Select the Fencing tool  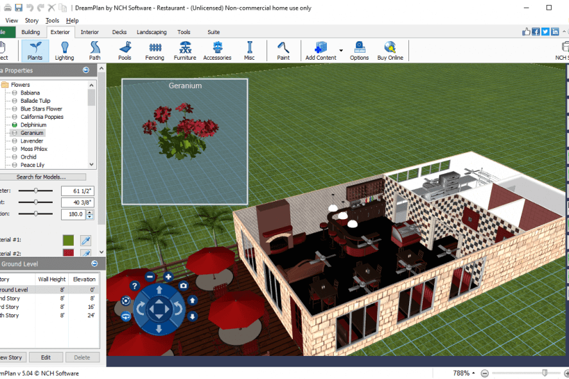(155, 51)
